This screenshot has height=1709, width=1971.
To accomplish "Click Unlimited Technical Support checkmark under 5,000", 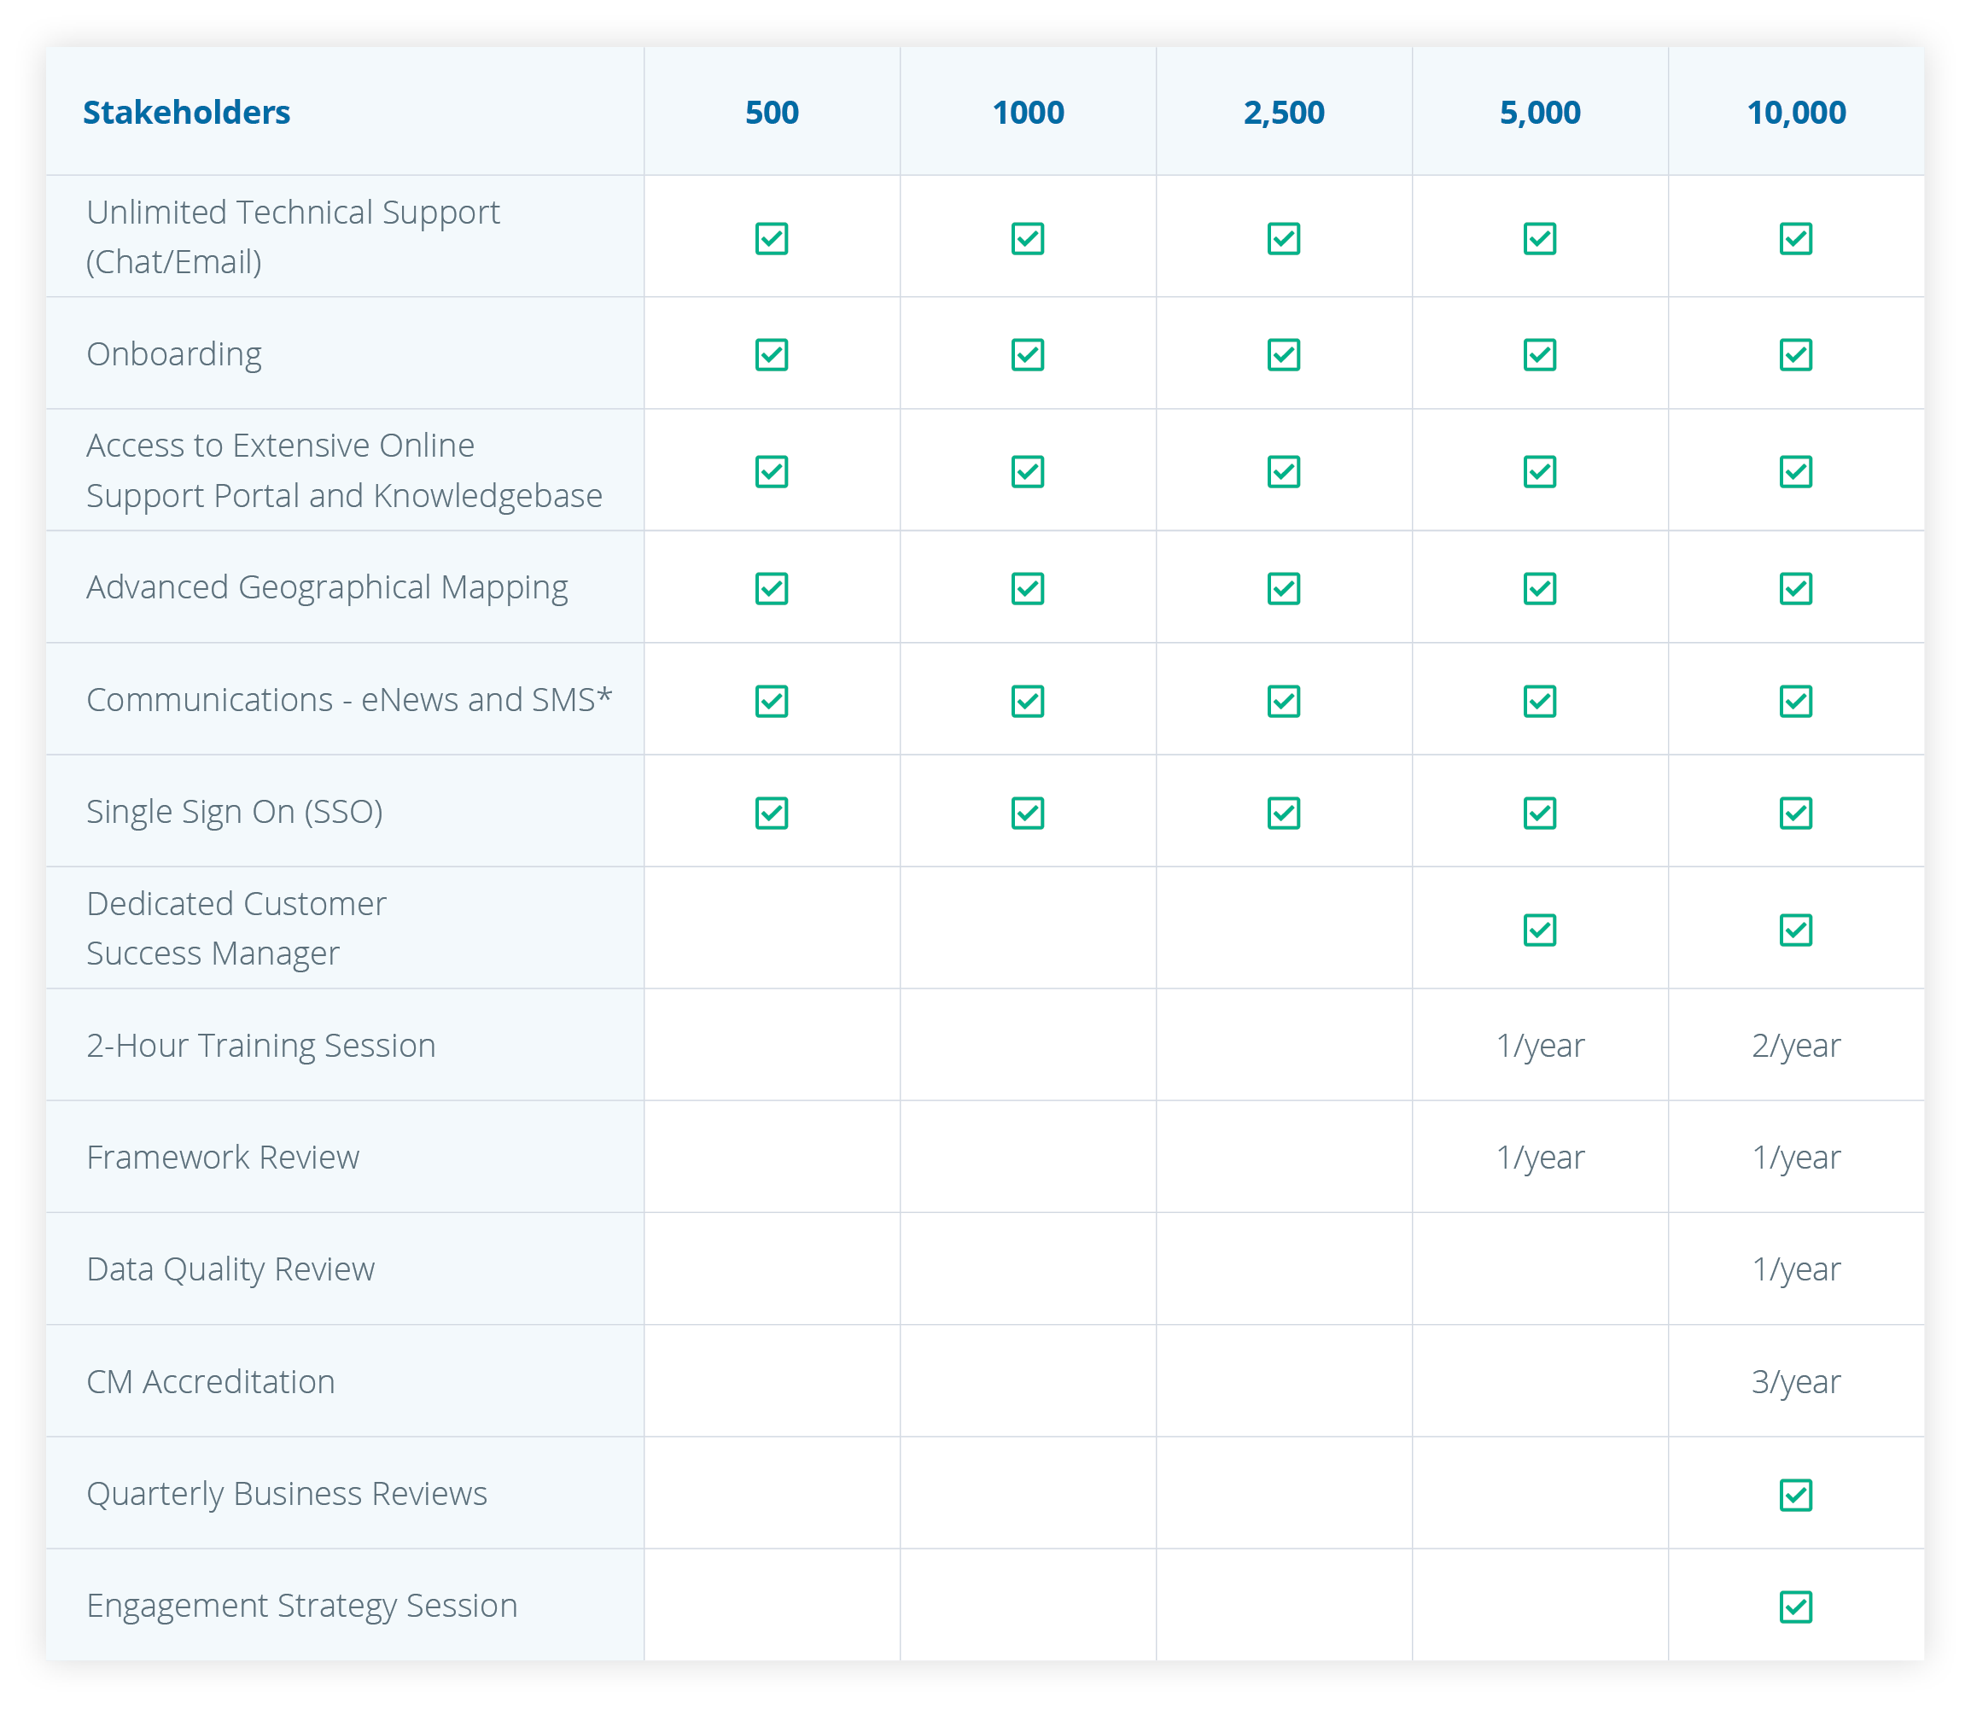I will coord(1539,238).
